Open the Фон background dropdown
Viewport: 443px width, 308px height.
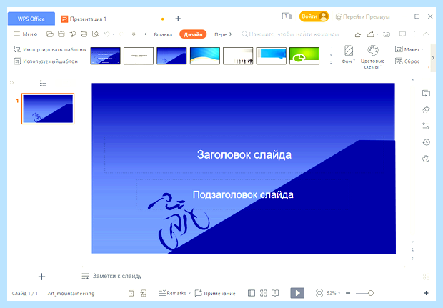[x=349, y=54]
